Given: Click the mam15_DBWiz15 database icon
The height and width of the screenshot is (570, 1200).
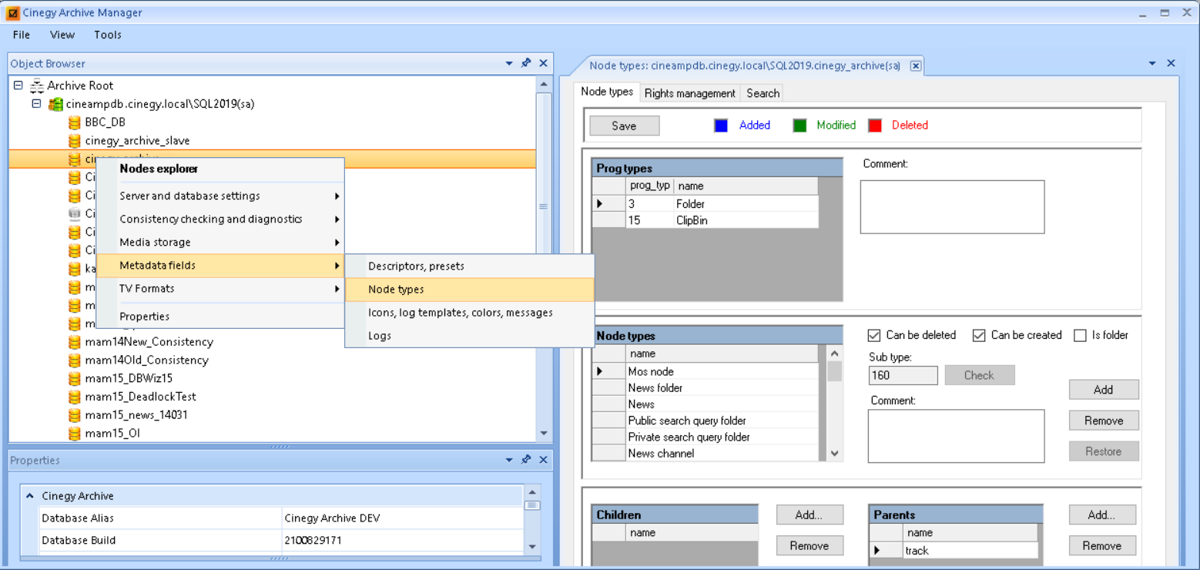Looking at the screenshot, I should coord(75,378).
